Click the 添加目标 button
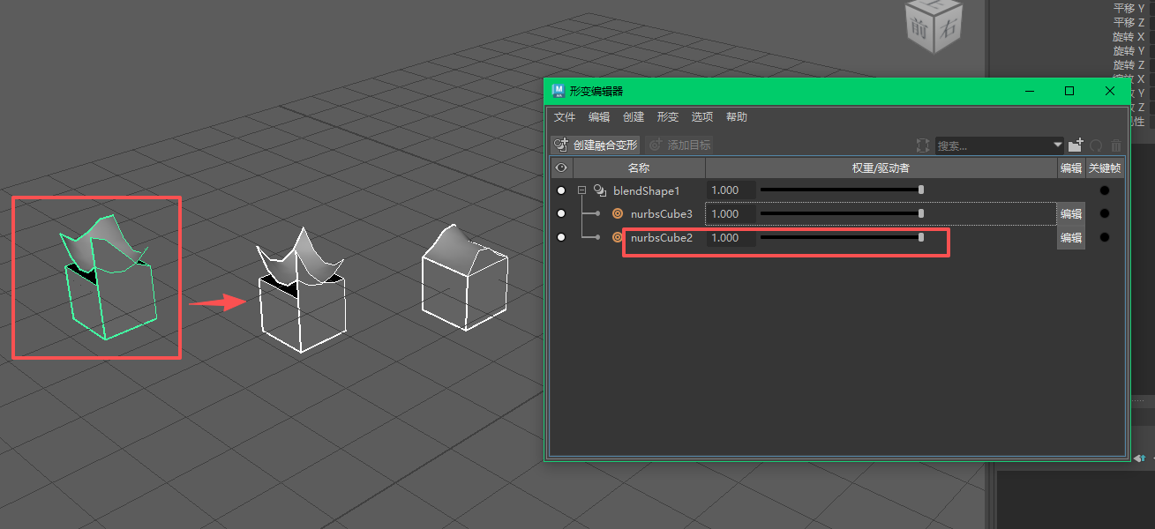Image resolution: width=1155 pixels, height=529 pixels. point(680,145)
